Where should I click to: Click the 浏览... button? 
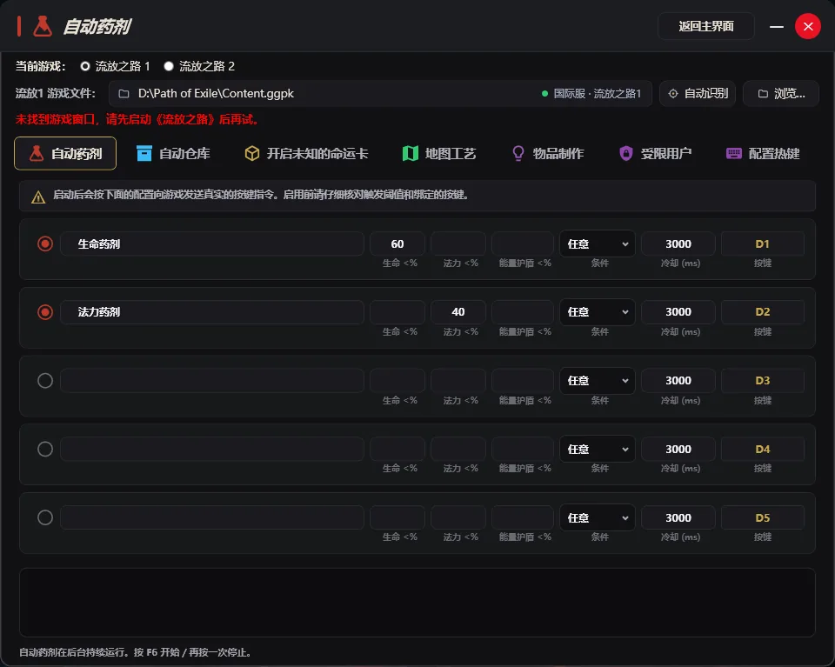click(x=781, y=94)
